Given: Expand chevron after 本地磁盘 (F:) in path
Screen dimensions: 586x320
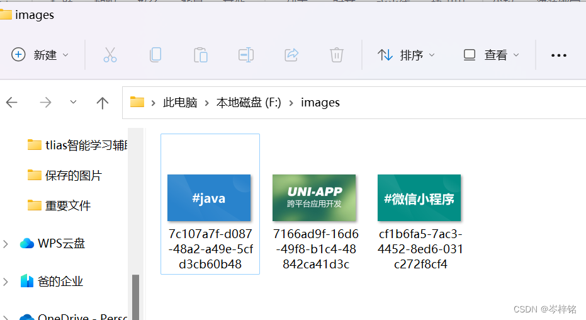Looking at the screenshot, I should tap(291, 103).
